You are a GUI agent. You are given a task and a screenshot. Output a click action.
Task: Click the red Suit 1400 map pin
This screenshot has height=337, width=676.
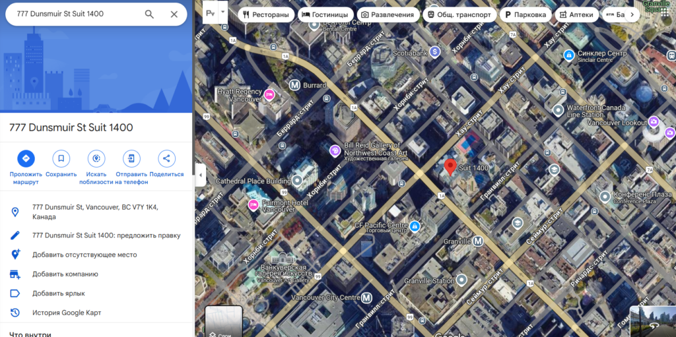pos(450,167)
